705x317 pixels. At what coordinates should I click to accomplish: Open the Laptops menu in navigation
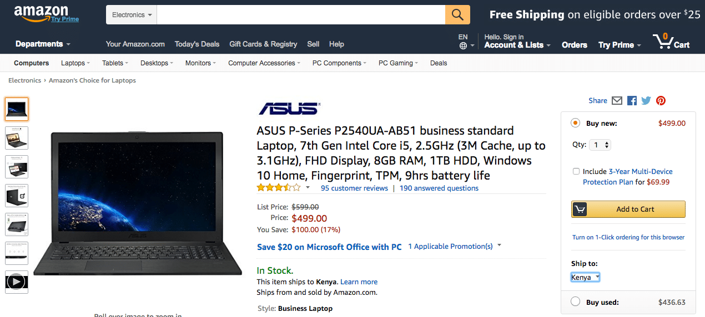(x=75, y=63)
